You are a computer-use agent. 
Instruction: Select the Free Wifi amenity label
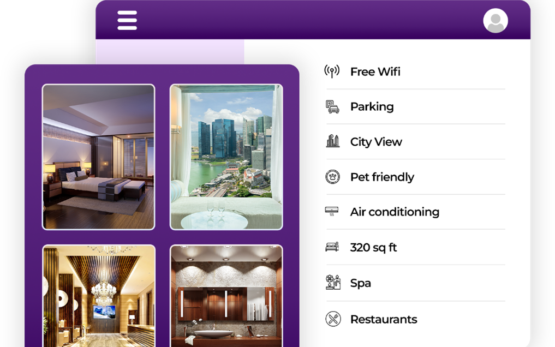click(x=375, y=72)
